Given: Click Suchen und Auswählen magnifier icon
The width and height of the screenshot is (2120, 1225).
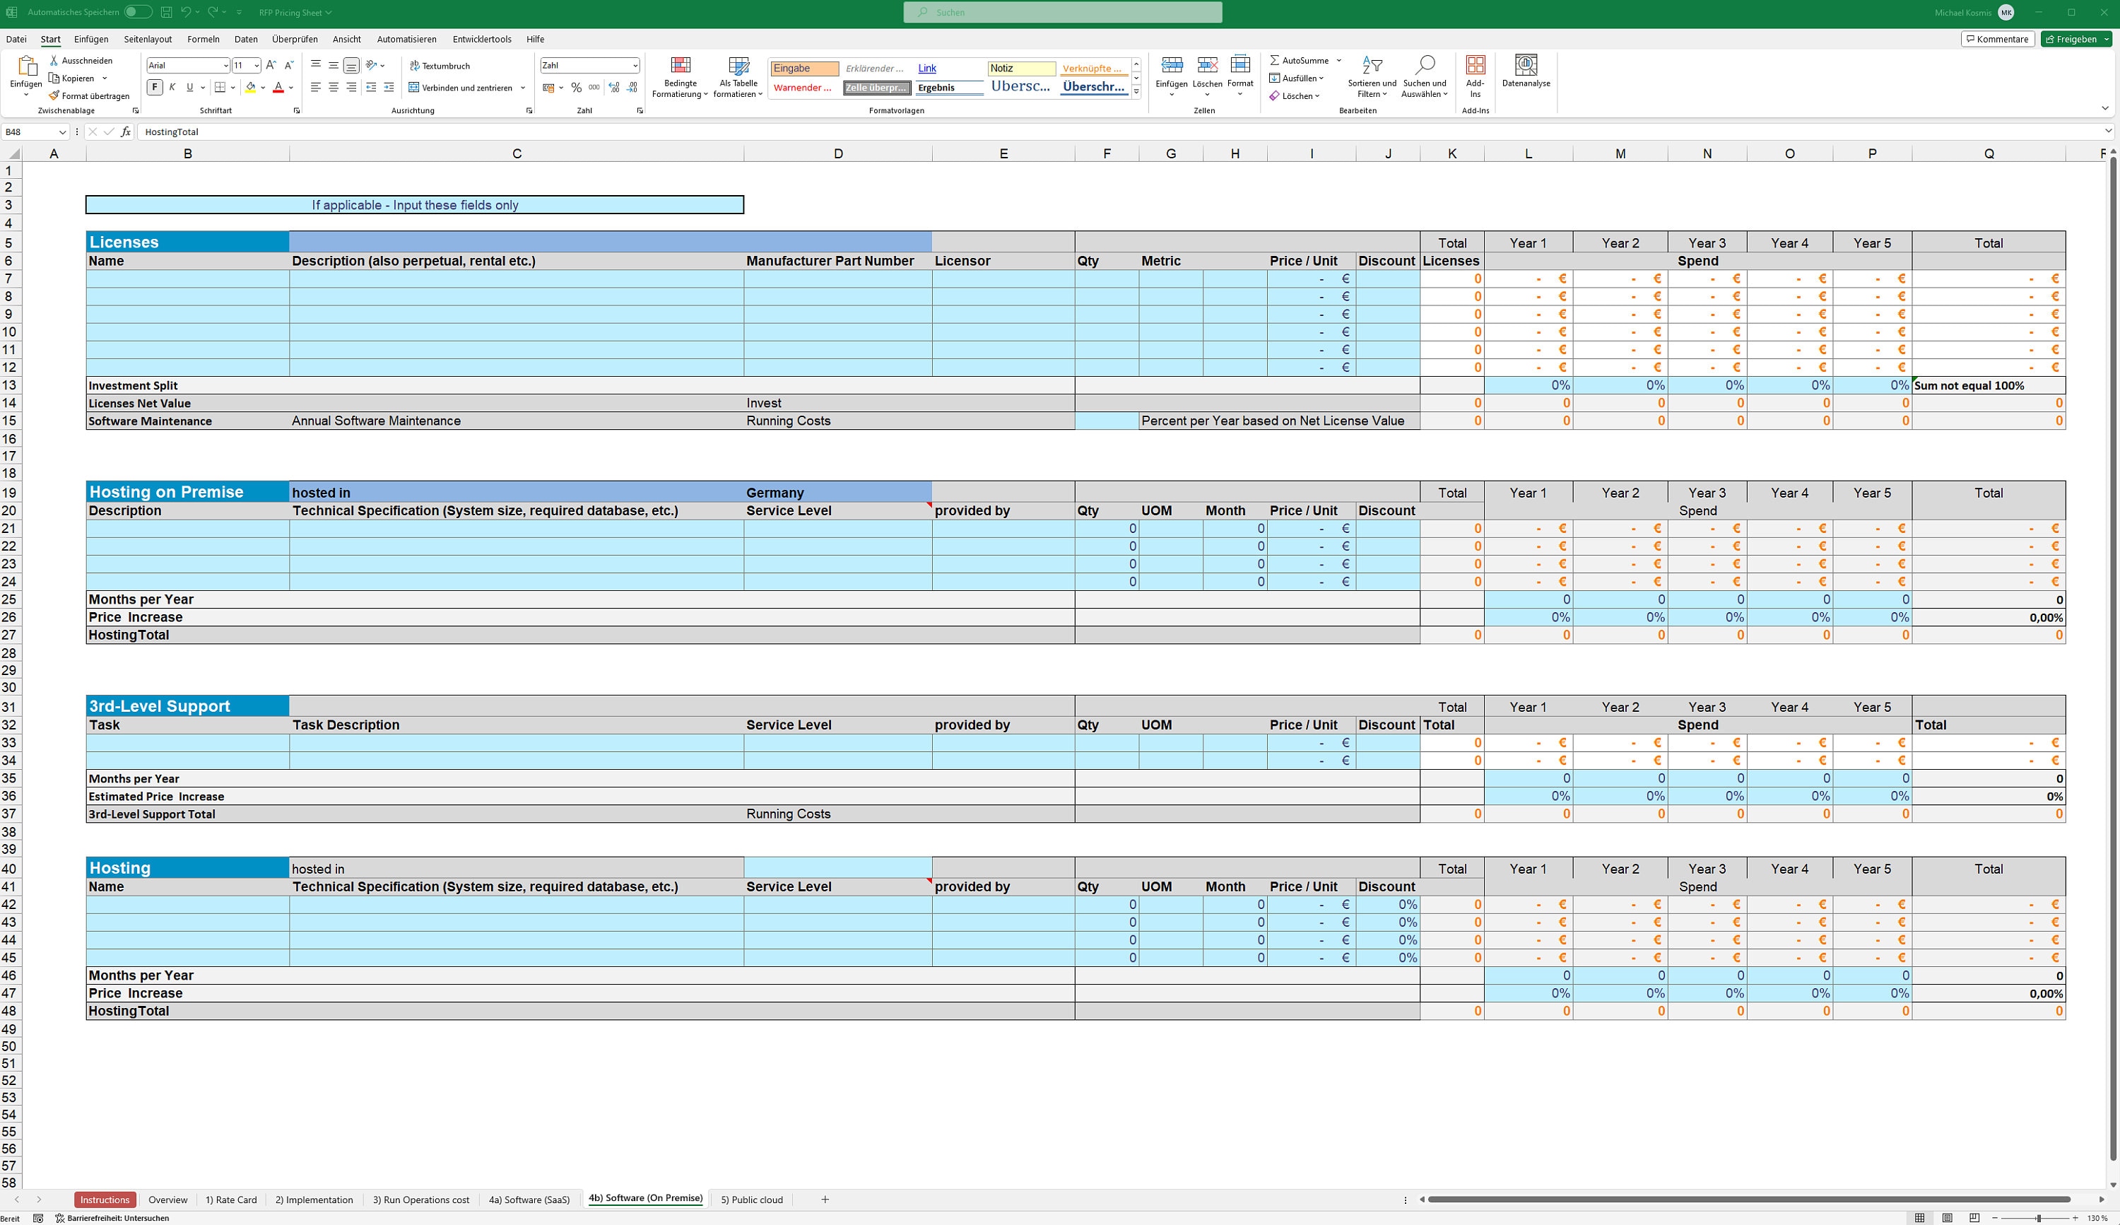Looking at the screenshot, I should point(1425,65).
